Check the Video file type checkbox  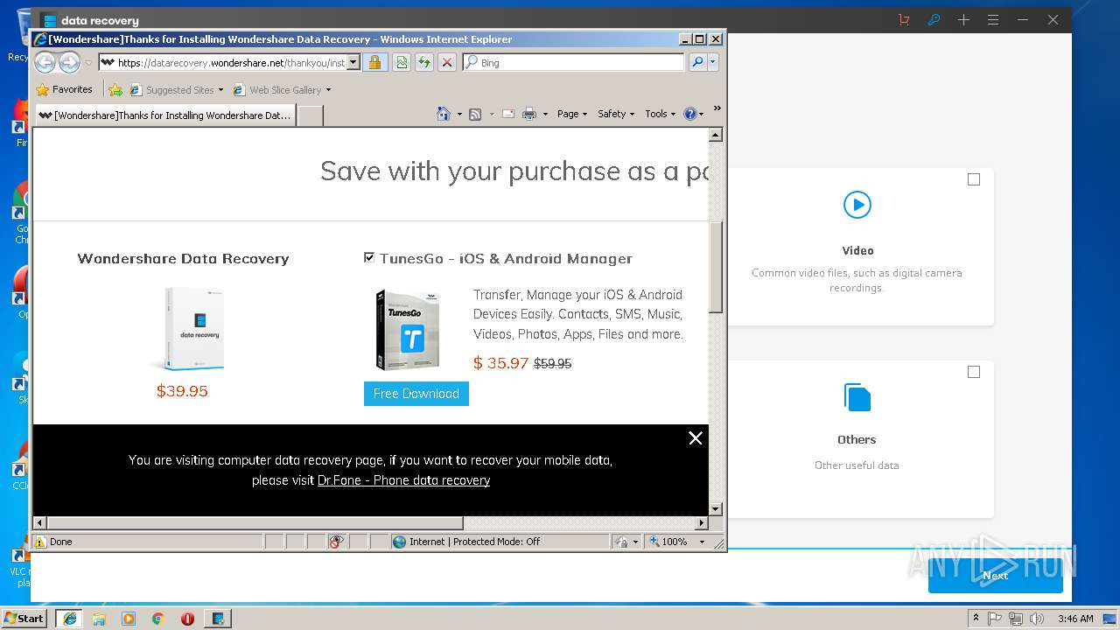point(974,179)
